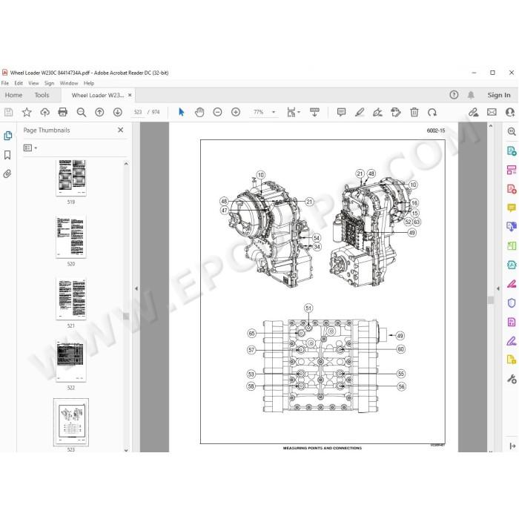Open the Sign document pen tool
Screen dimensions: 519x519
click(x=377, y=112)
